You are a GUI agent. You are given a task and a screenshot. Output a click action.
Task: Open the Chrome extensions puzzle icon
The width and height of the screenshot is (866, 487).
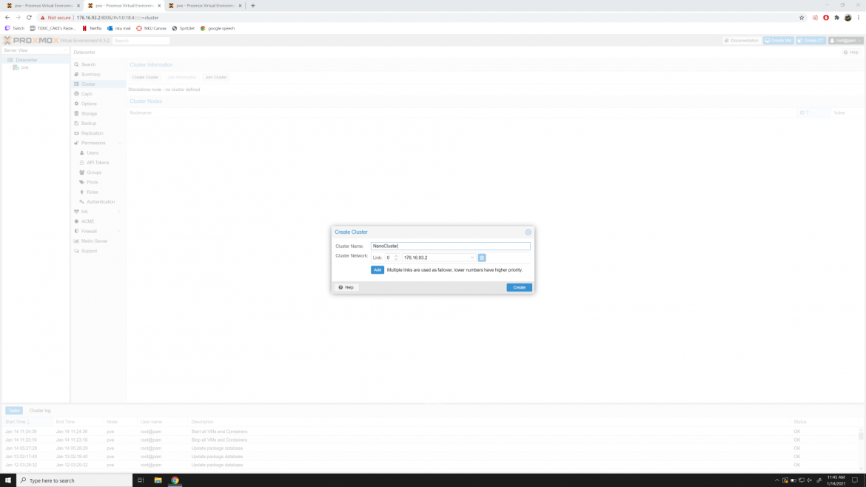836,18
